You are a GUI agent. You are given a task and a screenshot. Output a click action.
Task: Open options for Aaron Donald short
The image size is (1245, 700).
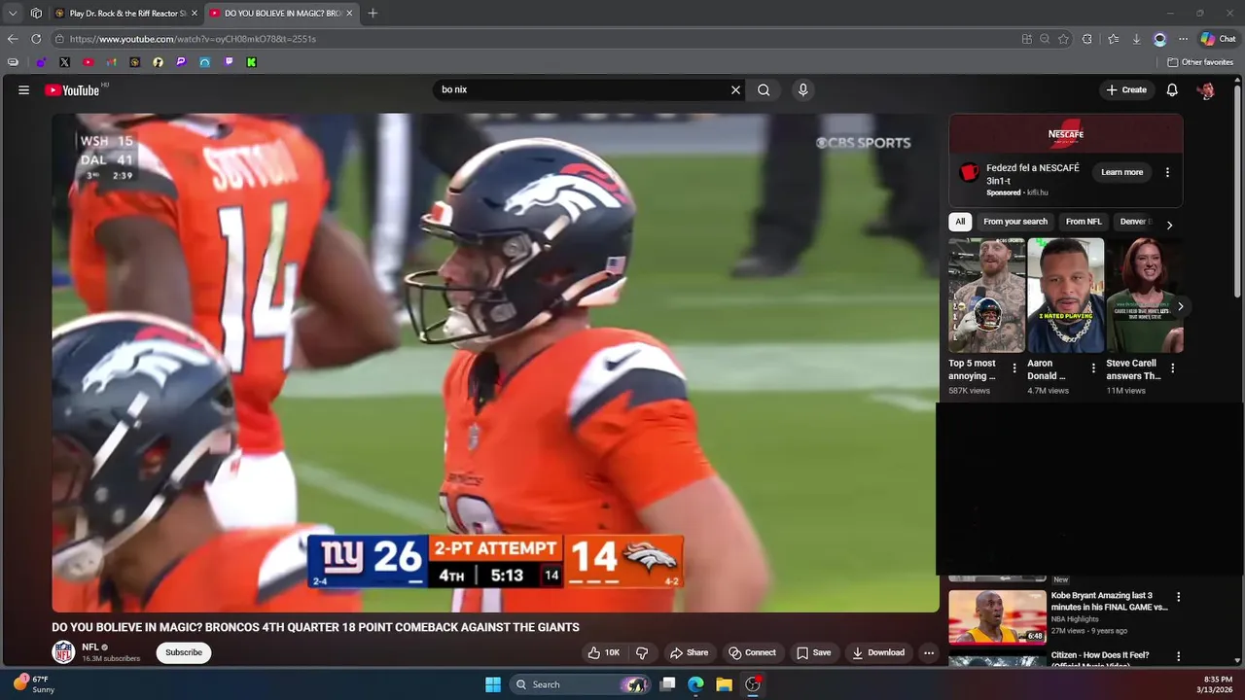(x=1093, y=368)
